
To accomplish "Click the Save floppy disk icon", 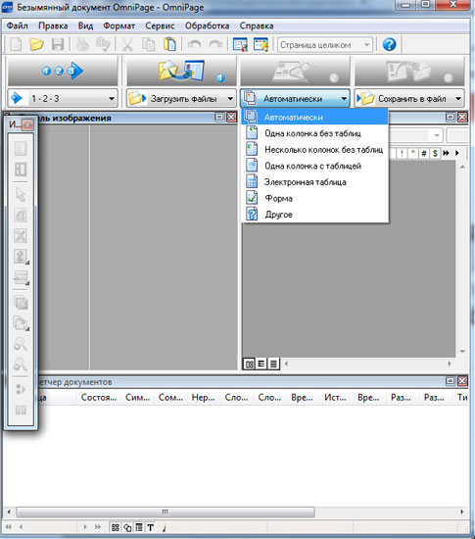I will click(58, 45).
